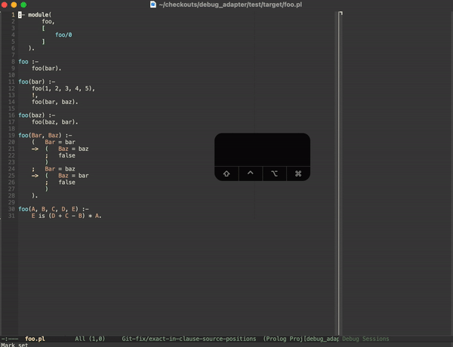
Task: Click the file proxy icon beside the foo.pl title path
Action: 153,5
